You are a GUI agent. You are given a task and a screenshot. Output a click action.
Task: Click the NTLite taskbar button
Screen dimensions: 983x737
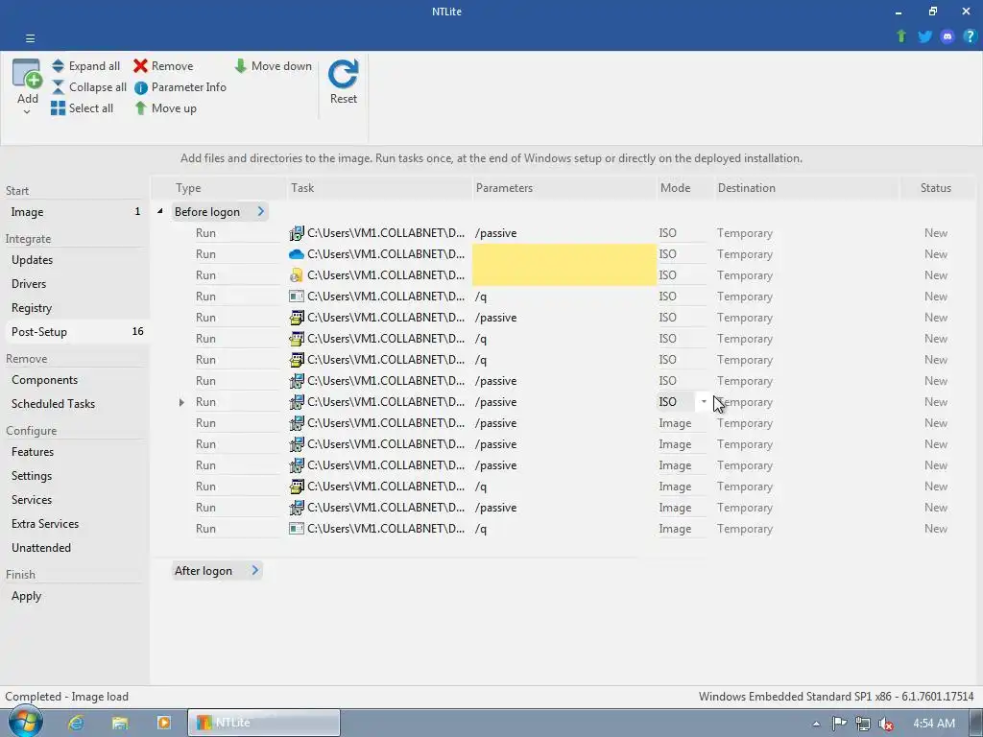click(264, 723)
